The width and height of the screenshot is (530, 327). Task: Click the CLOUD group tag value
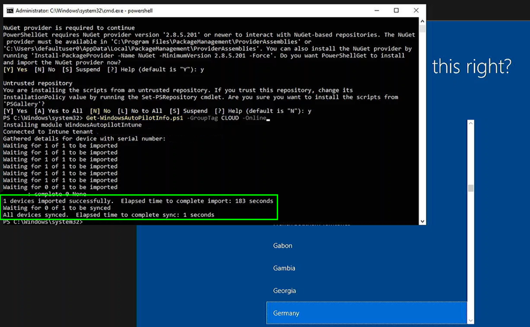[230, 118]
